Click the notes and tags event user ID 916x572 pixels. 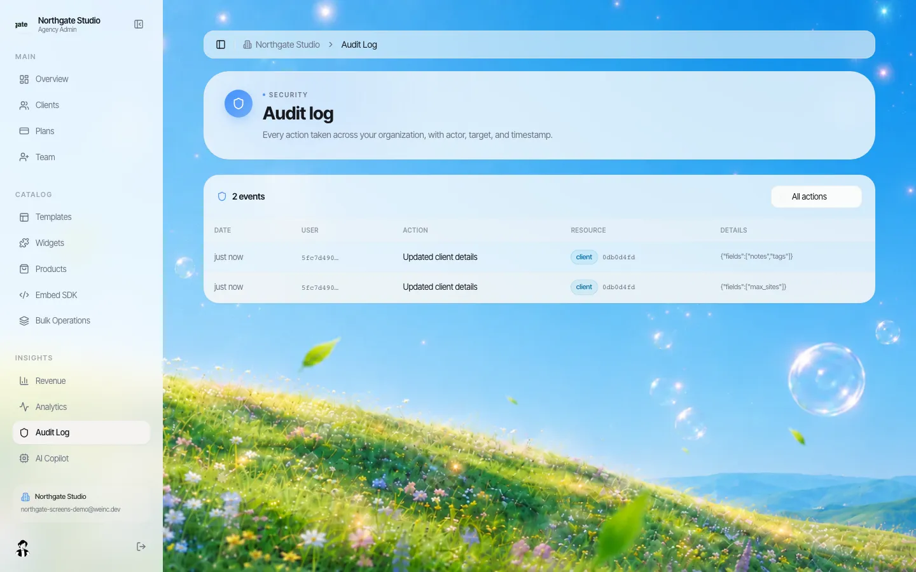(x=320, y=258)
